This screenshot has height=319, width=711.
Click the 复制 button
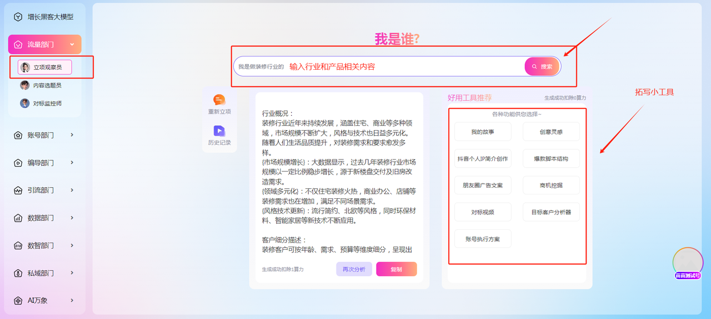point(396,269)
